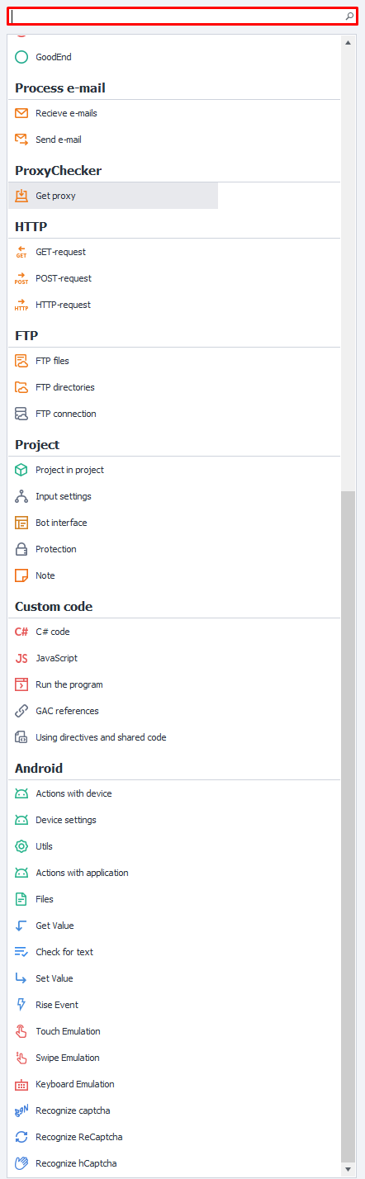Click the Project in project cube icon

point(21,470)
